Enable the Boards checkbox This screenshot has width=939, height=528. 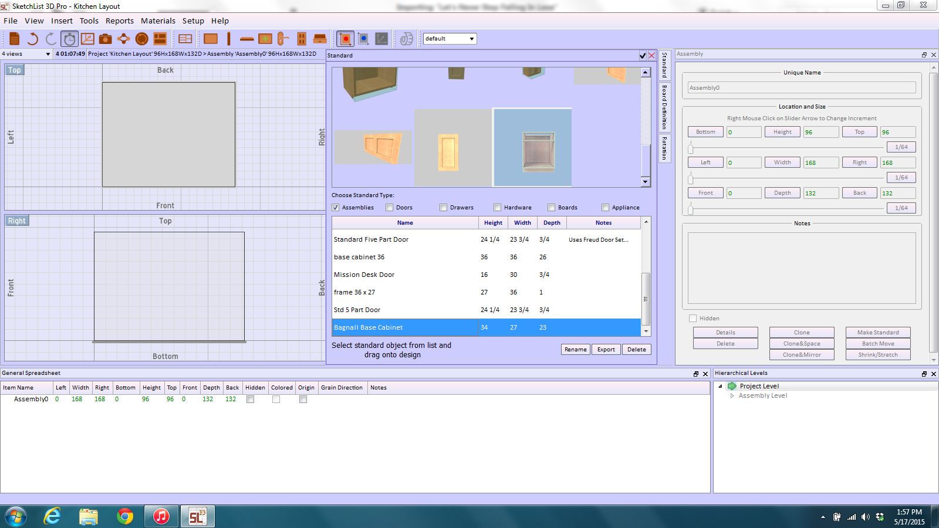tap(552, 207)
